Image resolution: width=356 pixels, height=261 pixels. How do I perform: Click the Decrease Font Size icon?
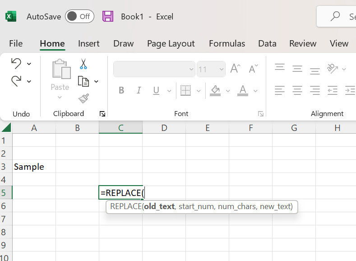click(254, 69)
